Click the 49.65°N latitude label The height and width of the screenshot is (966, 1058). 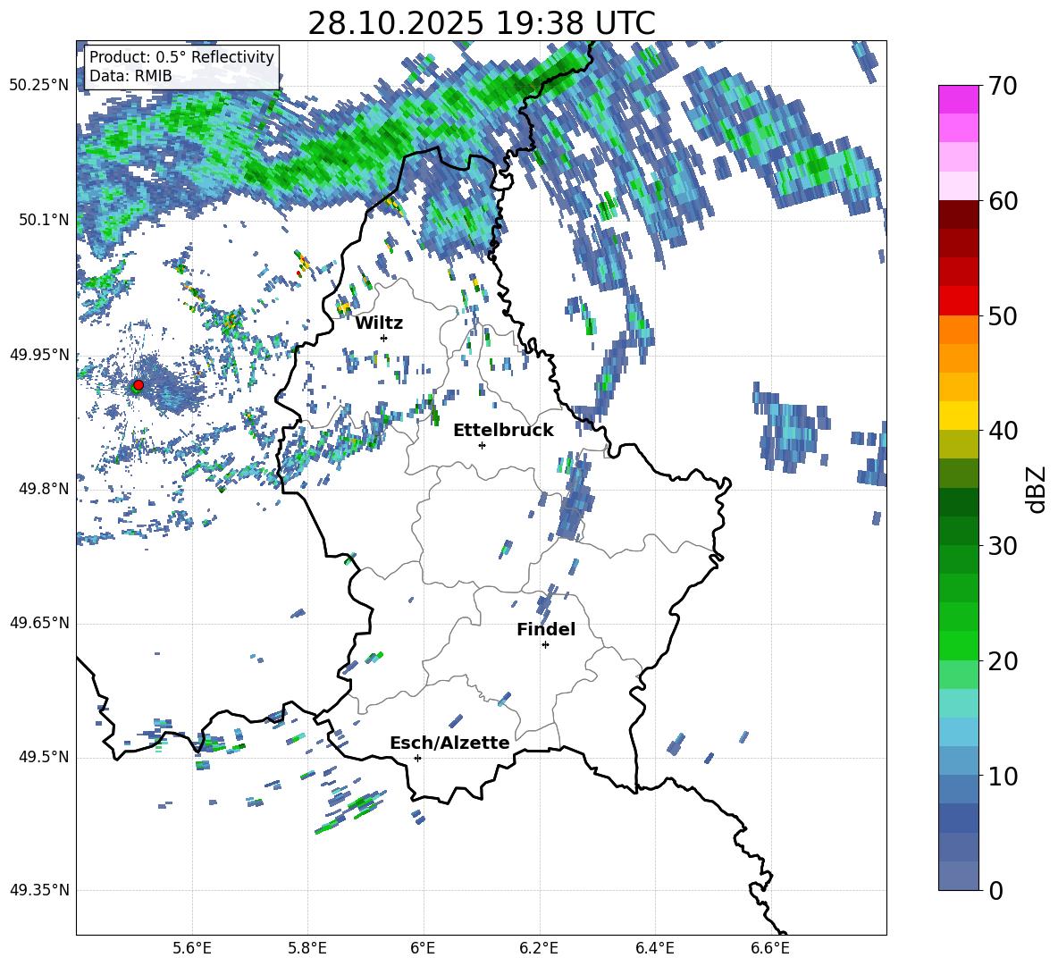click(x=39, y=623)
